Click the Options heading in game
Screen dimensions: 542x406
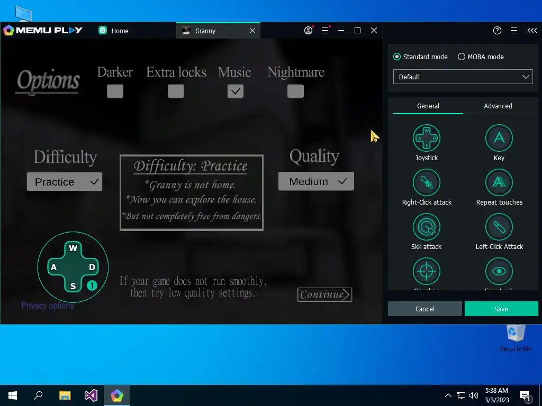(x=48, y=80)
